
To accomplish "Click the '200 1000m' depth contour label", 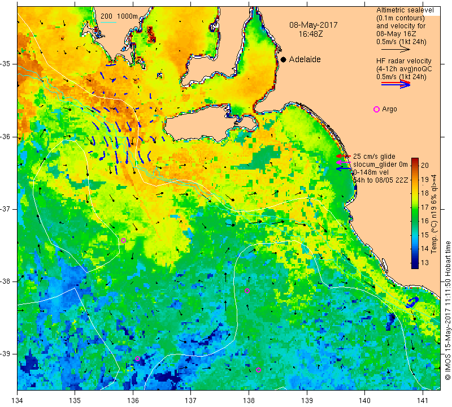I will [x=119, y=16].
